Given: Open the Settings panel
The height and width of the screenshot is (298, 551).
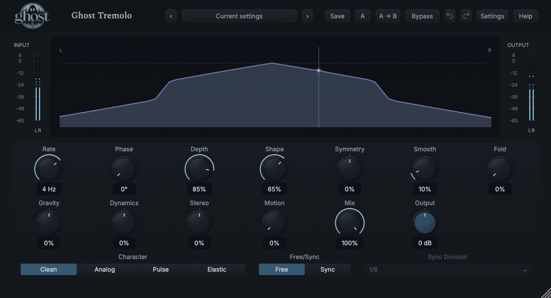Looking at the screenshot, I should (x=492, y=16).
